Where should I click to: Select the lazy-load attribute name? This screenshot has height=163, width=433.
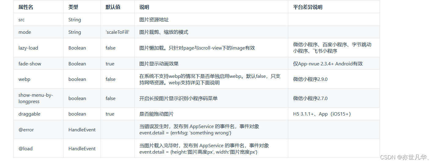click(x=28, y=48)
